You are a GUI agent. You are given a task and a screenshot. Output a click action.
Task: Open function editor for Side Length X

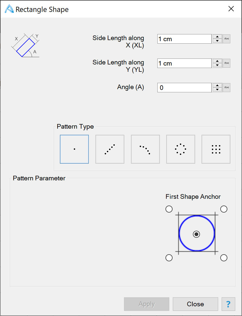coord(227,39)
